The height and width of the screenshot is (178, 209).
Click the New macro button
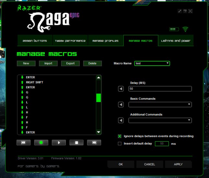coord(26,63)
